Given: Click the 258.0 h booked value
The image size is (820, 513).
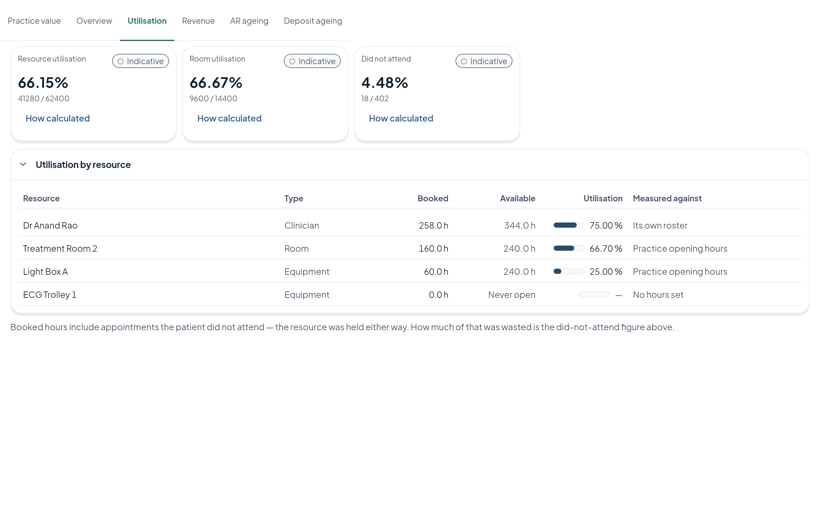Looking at the screenshot, I should (x=433, y=226).
